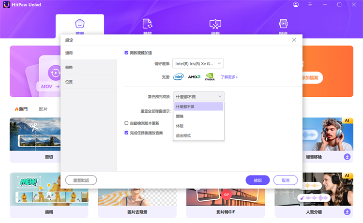Click the AMD logo icon
This screenshot has width=363, height=223.
click(194, 76)
